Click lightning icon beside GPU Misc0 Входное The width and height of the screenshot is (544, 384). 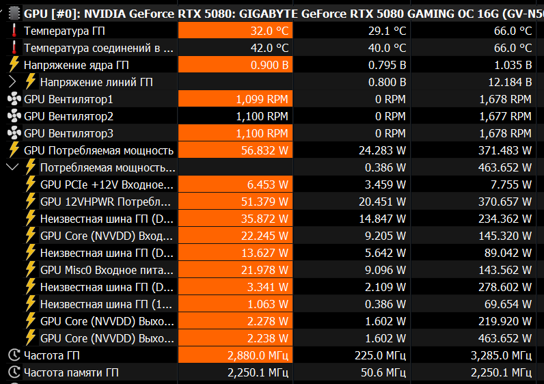31,269
